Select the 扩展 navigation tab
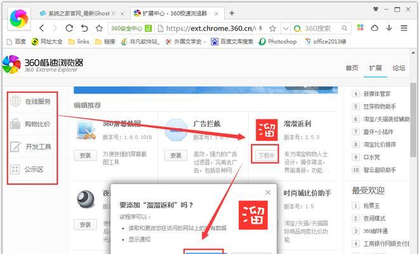The width and height of the screenshot is (419, 254). pos(375,68)
